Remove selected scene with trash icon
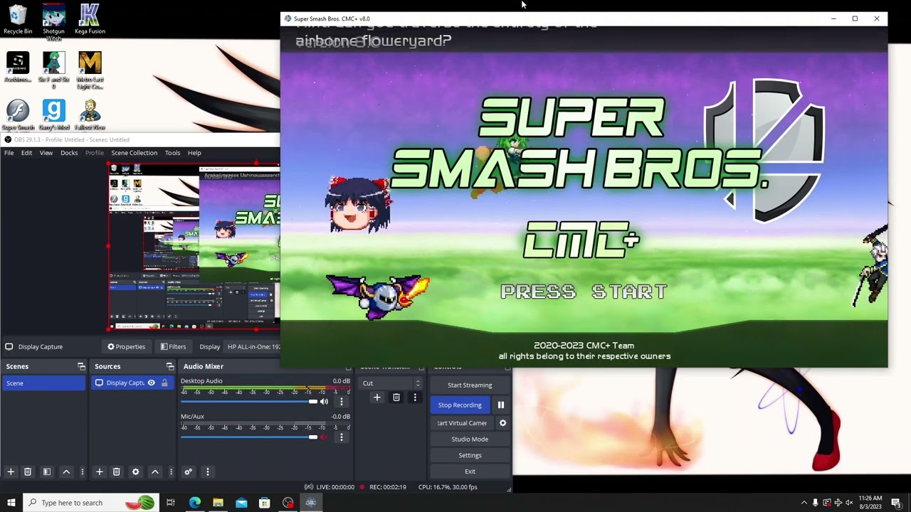Screen dimensions: 911x512 (x=28, y=471)
